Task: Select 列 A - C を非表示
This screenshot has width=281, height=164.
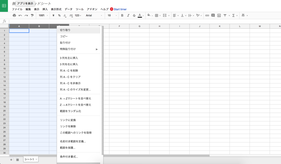Action: pos(78,83)
